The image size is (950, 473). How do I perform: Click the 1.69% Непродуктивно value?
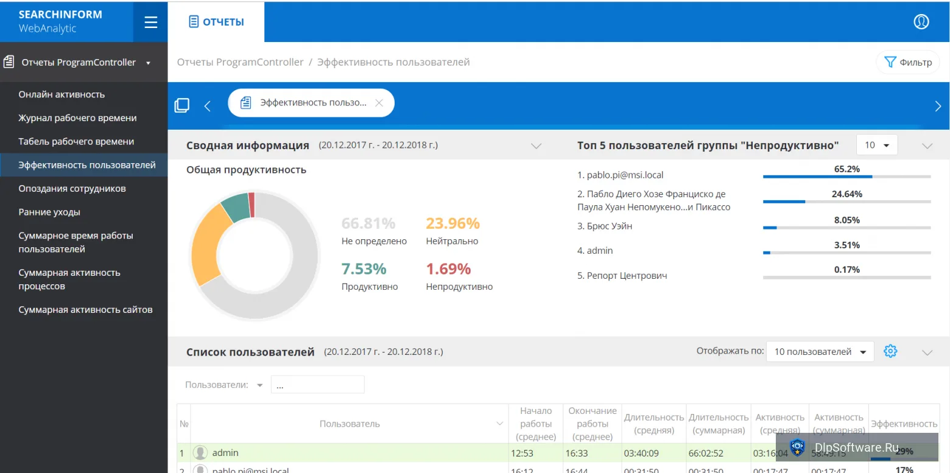click(448, 268)
